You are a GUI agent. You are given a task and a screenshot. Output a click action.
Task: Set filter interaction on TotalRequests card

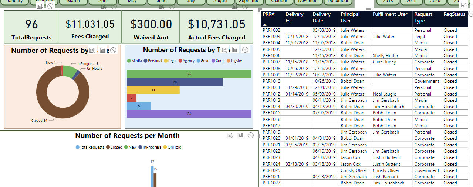41,6
